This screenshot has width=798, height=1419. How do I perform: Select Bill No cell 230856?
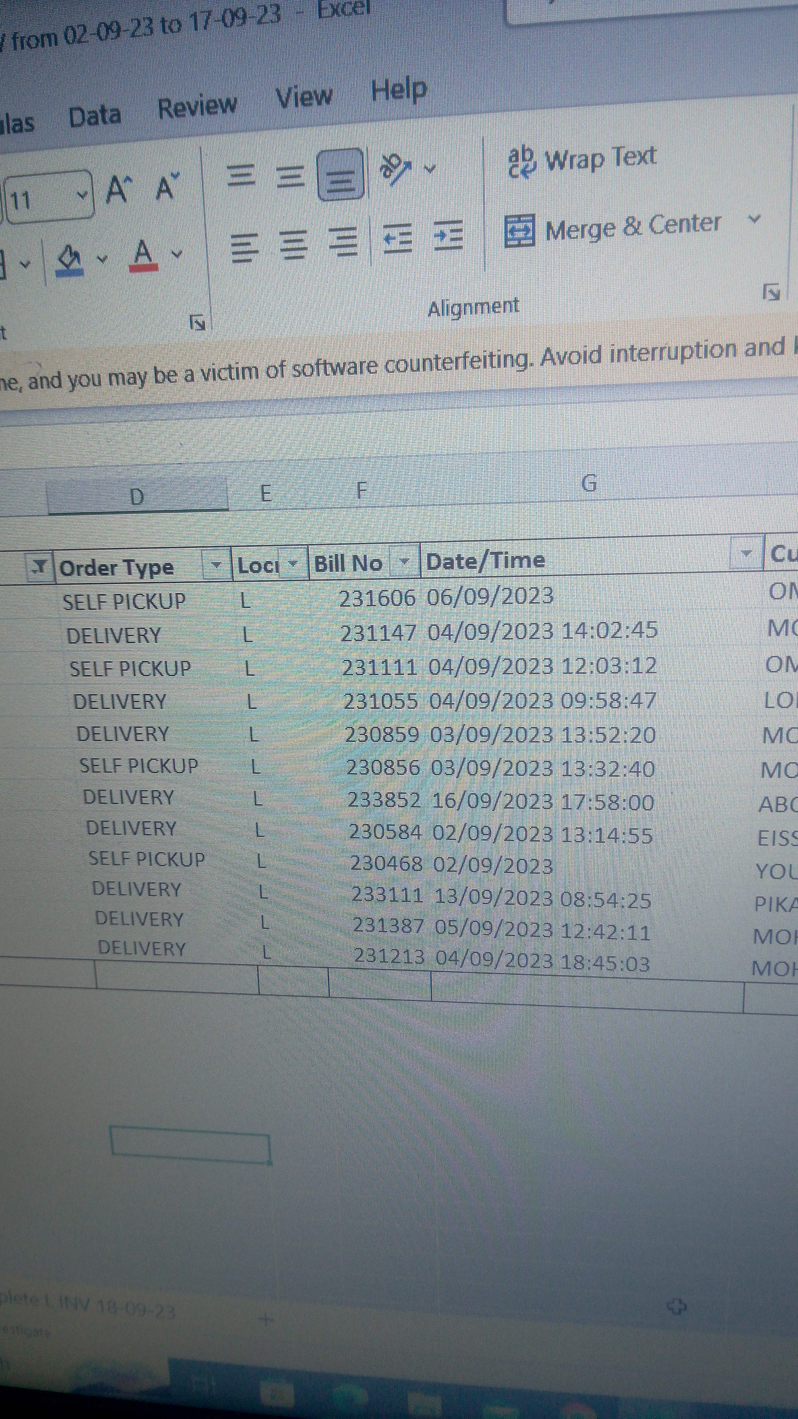[383, 767]
